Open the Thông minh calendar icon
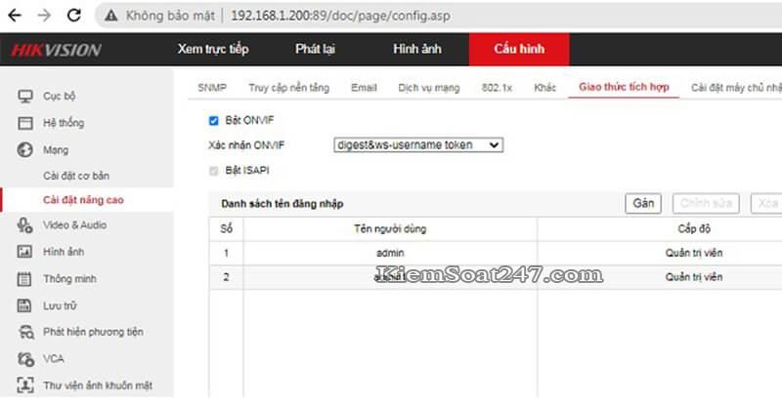Screen dimensions: 782x403 pyautogui.click(x=24, y=279)
